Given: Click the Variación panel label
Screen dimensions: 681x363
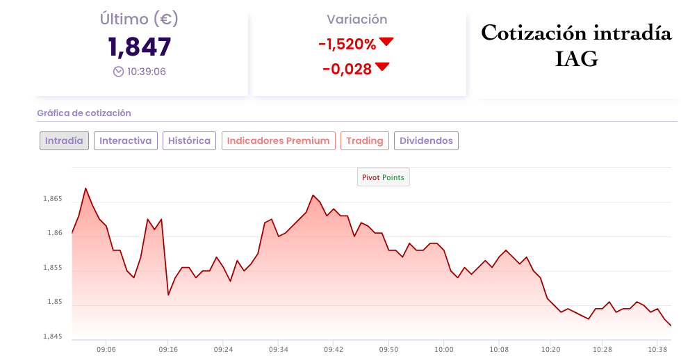Looking at the screenshot, I should coord(356,19).
